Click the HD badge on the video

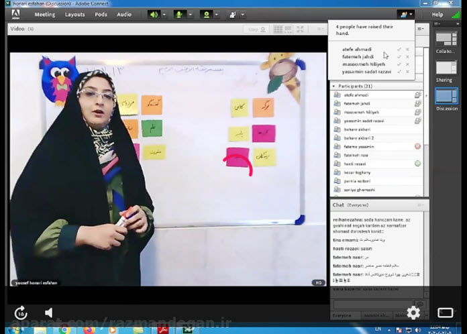click(318, 282)
